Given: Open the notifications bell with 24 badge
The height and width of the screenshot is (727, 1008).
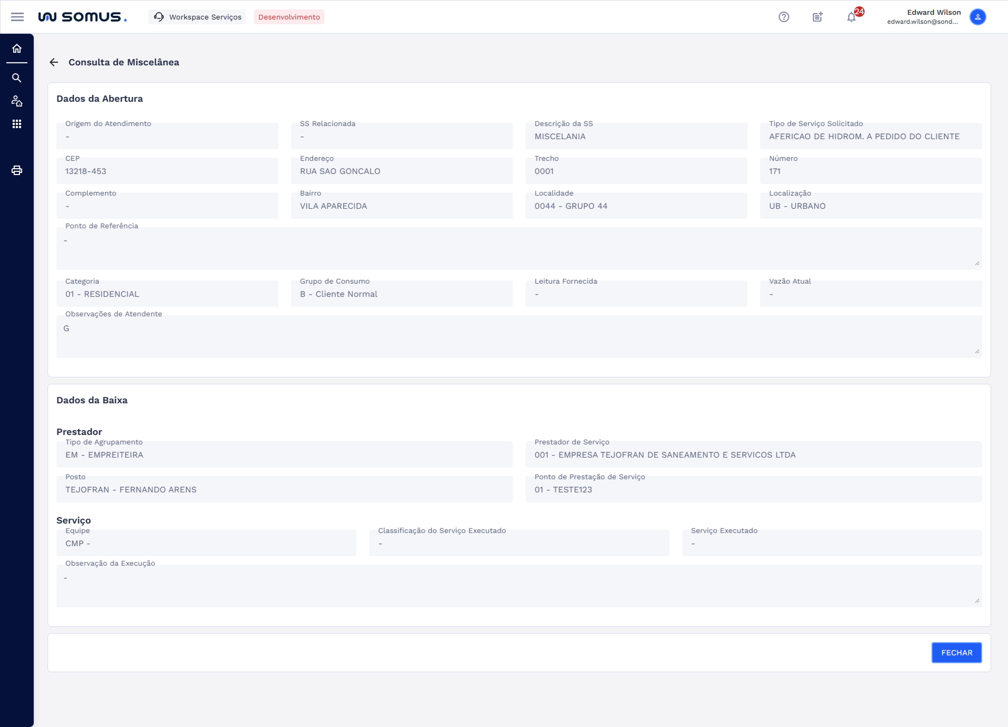Looking at the screenshot, I should 852,17.
